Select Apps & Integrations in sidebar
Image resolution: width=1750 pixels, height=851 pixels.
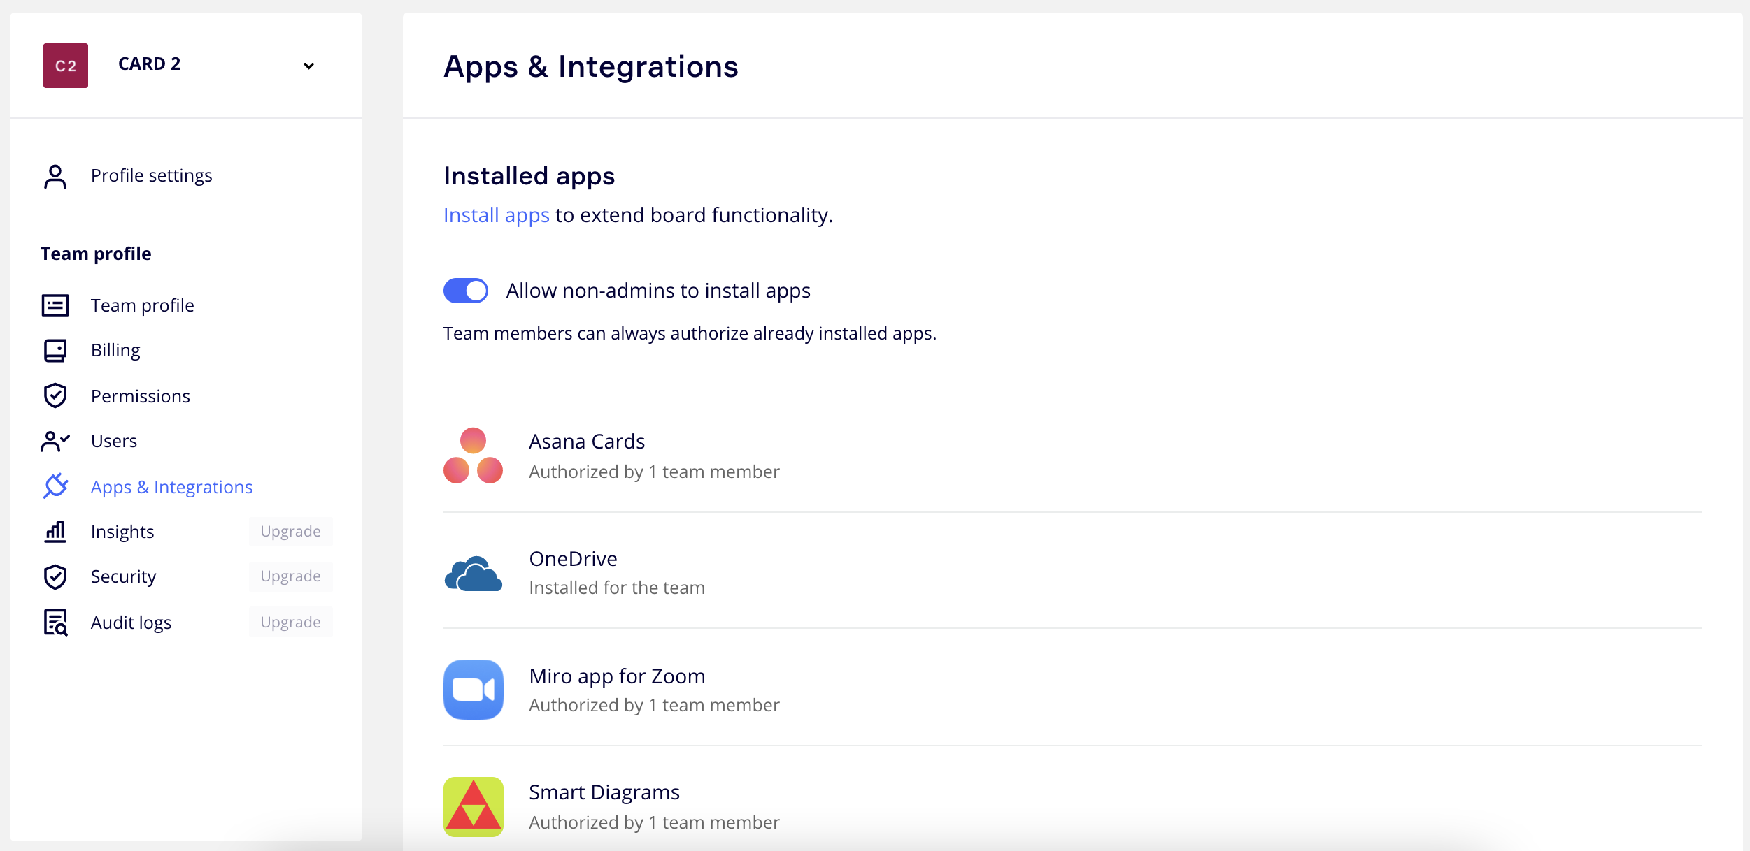click(x=171, y=487)
